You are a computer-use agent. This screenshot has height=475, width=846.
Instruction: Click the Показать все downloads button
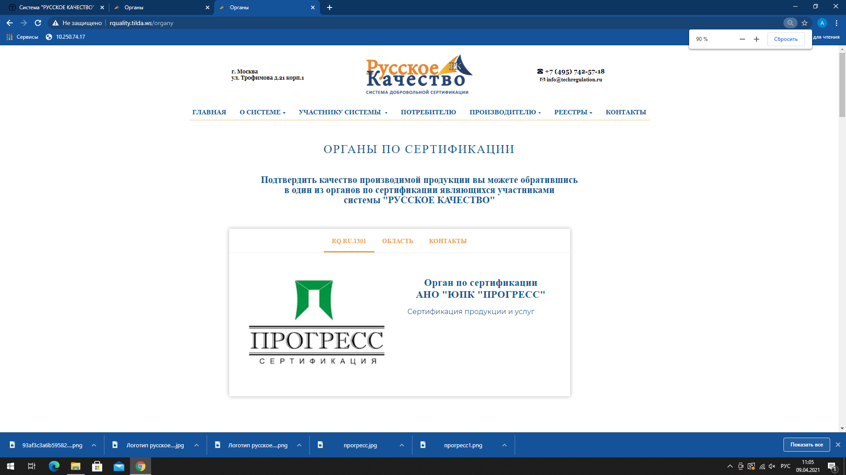(x=806, y=445)
